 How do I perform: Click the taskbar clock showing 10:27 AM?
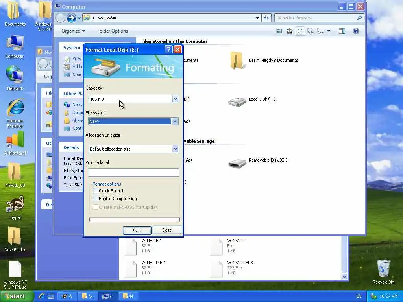tap(388, 296)
